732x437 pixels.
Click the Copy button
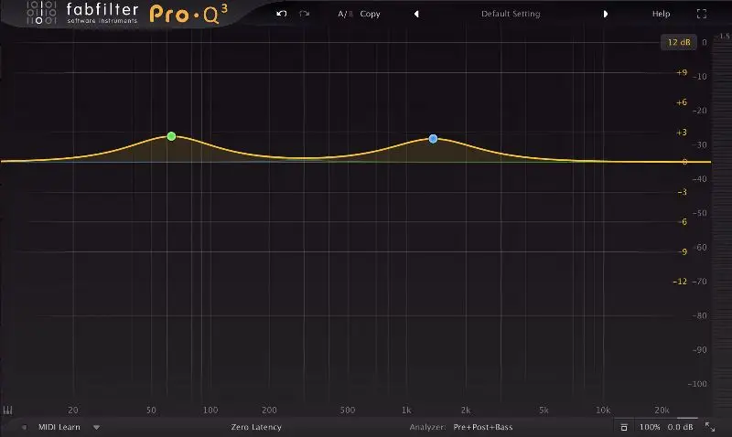pyautogui.click(x=370, y=15)
